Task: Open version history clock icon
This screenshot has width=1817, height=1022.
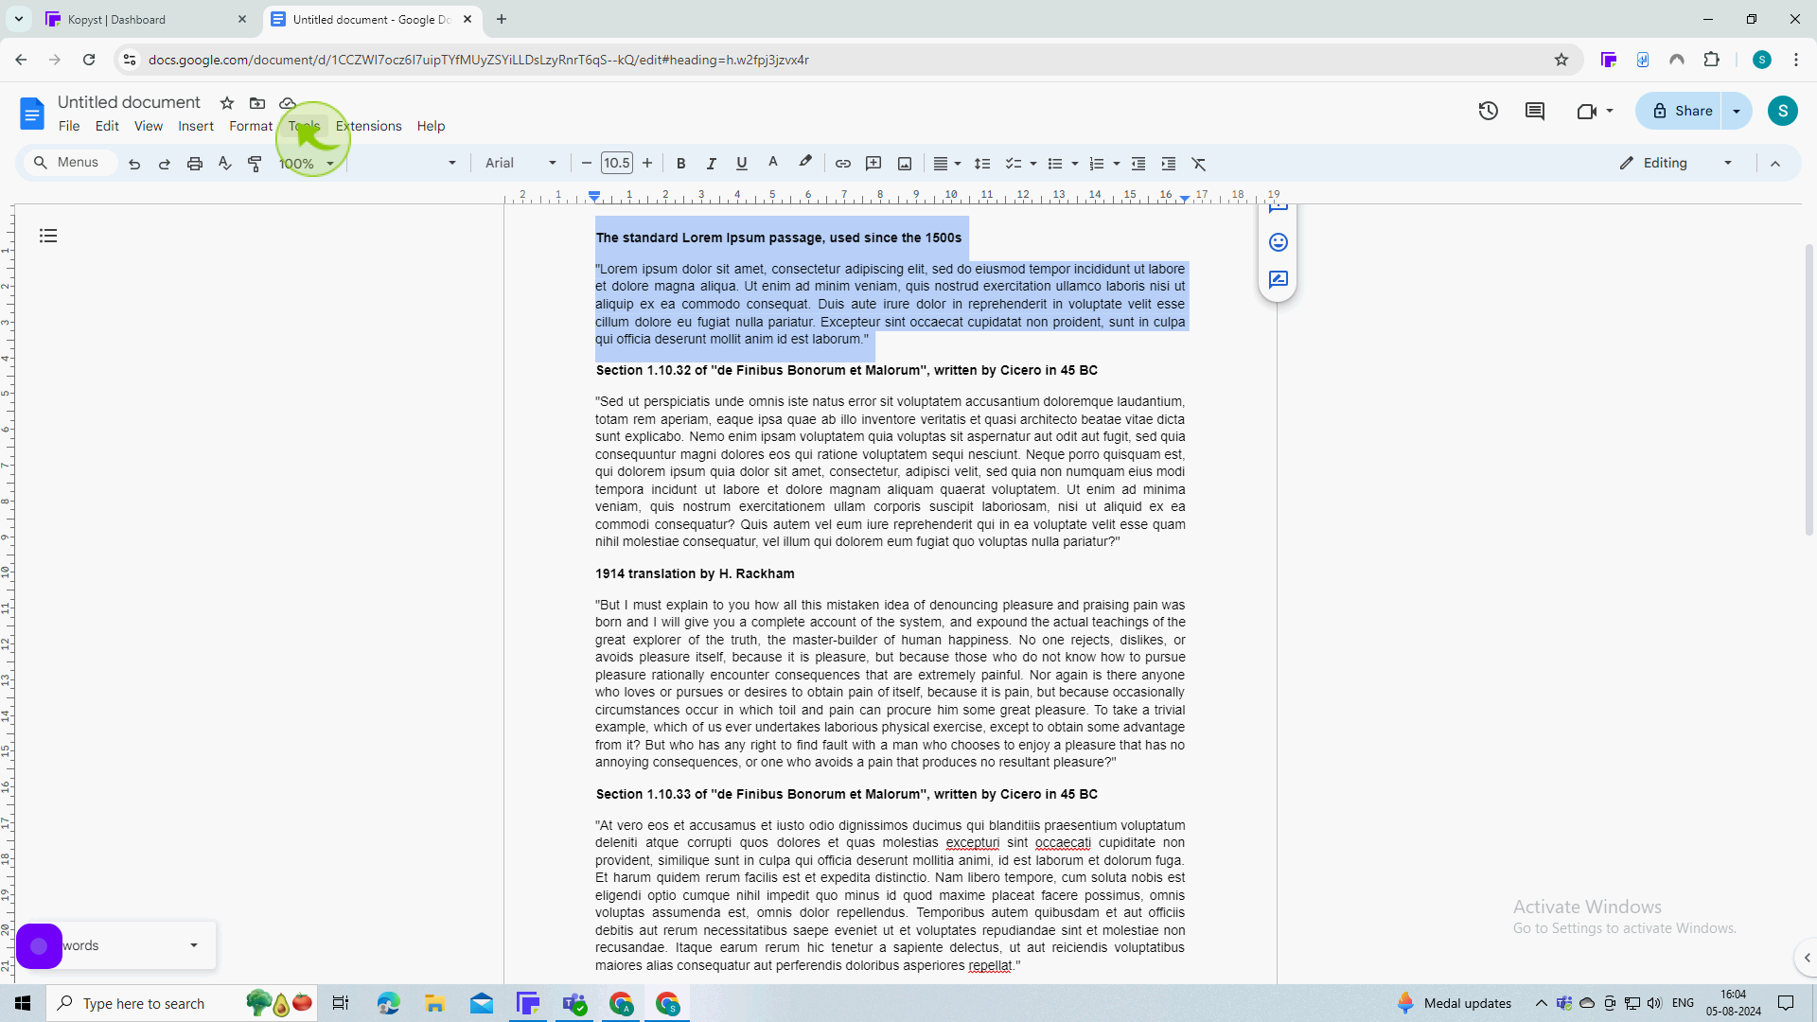Action: pyautogui.click(x=1489, y=111)
